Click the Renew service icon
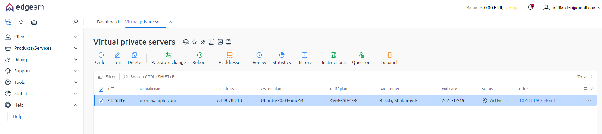 click(x=259, y=55)
